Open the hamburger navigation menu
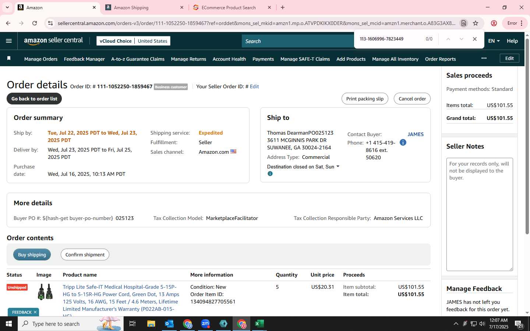The height and width of the screenshot is (331, 530). pos(9,41)
